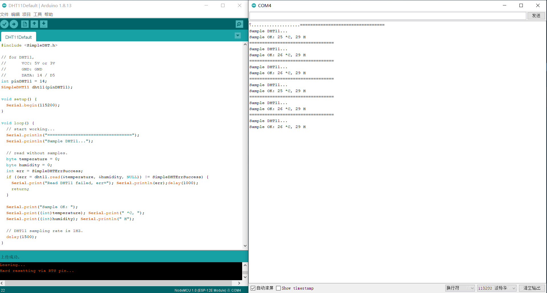This screenshot has height=293, width=547.
Task: Open the 编辑 menu
Action: [x=15, y=14]
